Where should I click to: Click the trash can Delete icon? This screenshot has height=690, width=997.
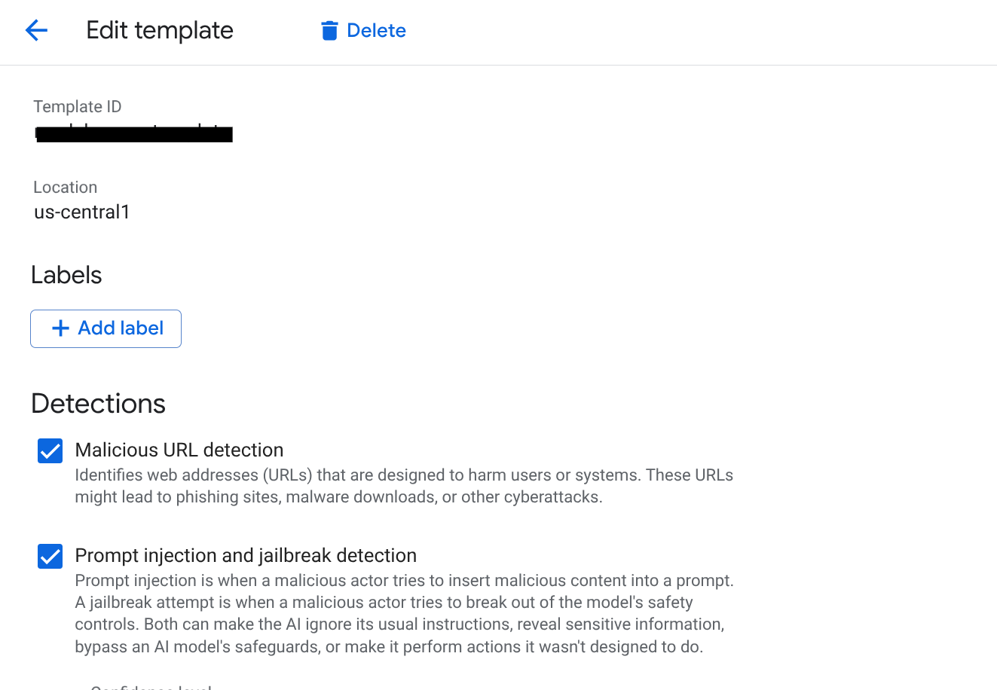(329, 31)
